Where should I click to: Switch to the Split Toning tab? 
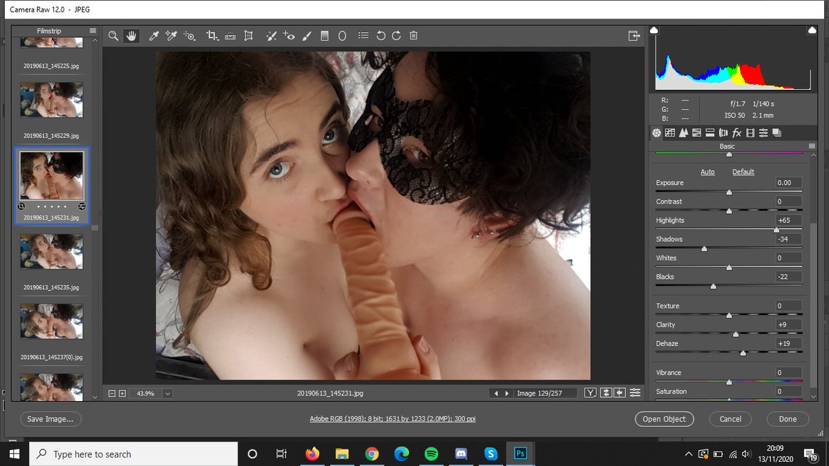click(x=710, y=133)
